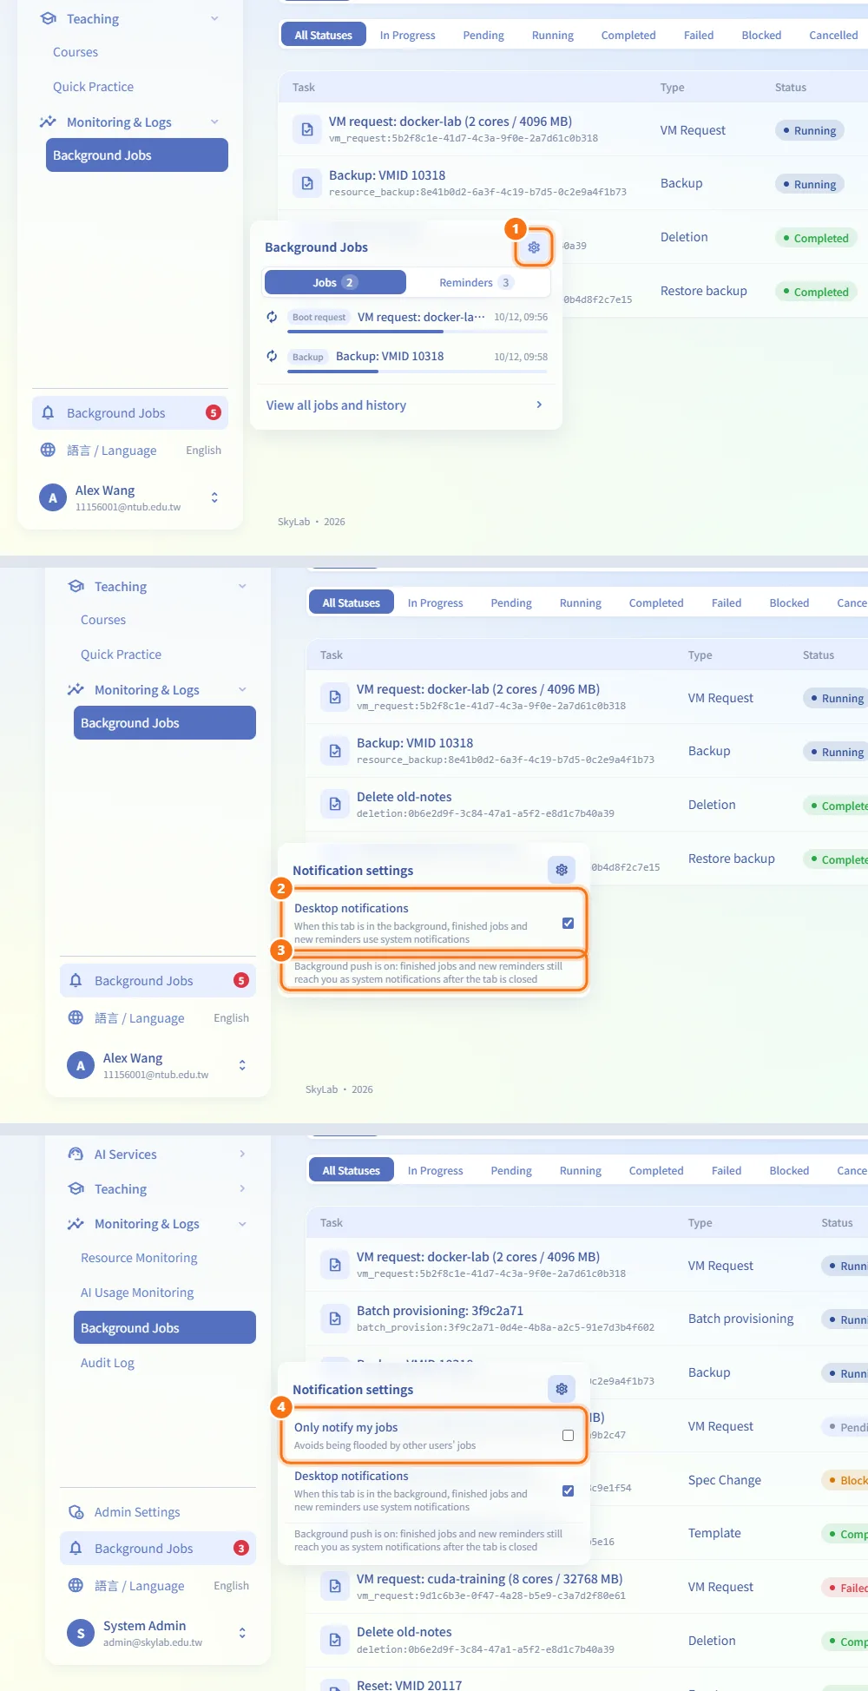Collapse Monitoring & Logs chevron above Resource Monitoring

[x=242, y=1223]
